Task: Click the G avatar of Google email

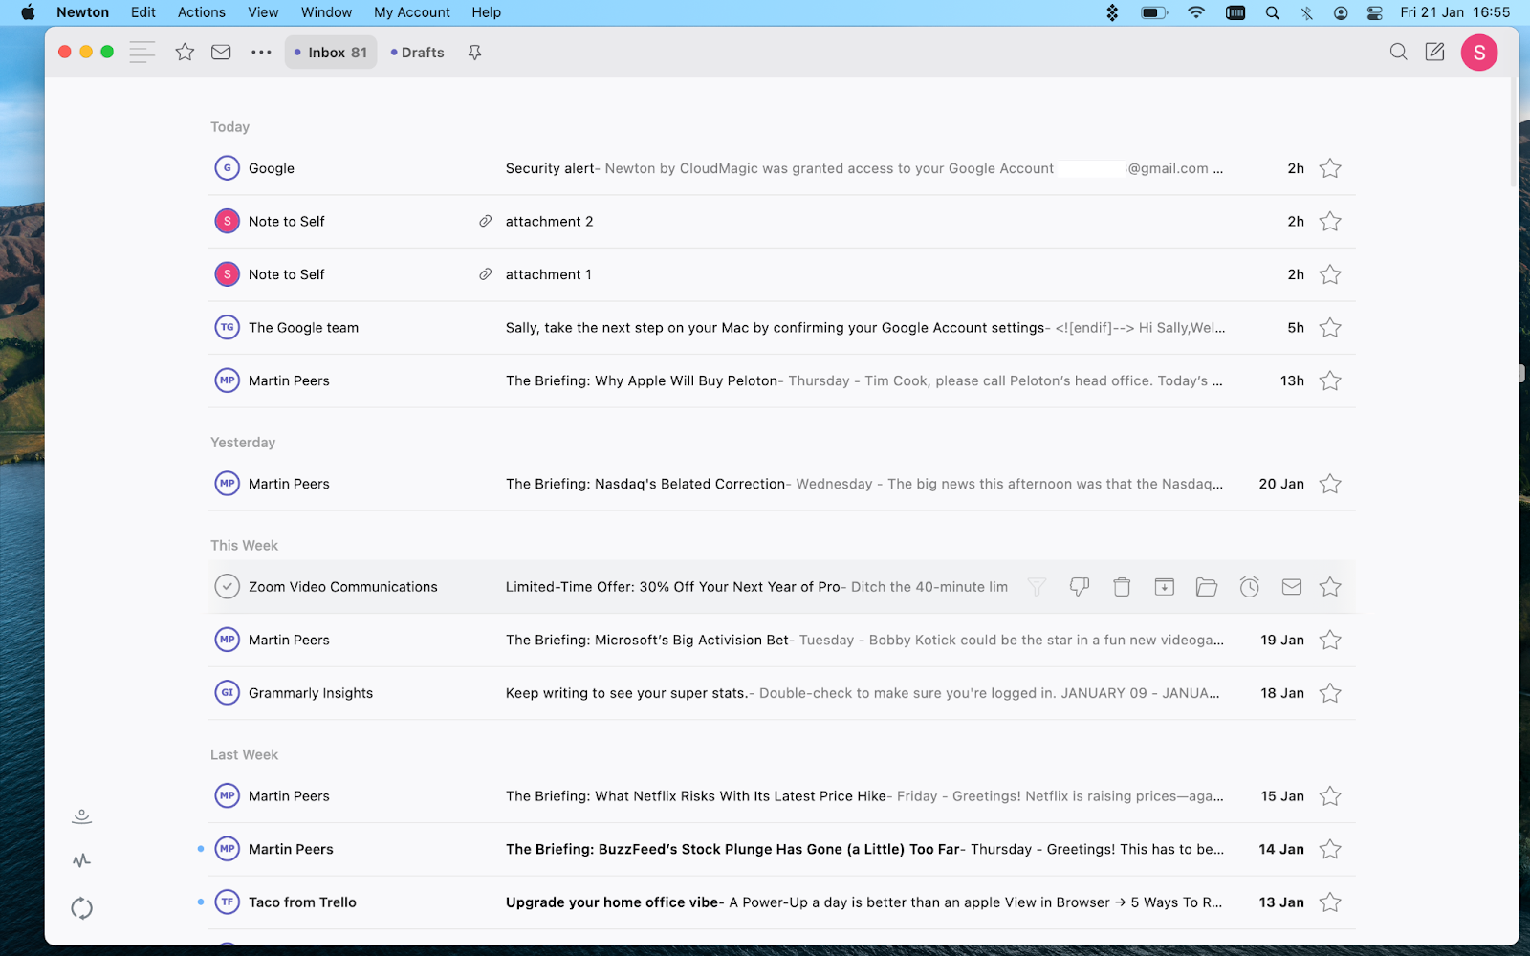Action: [x=227, y=168]
